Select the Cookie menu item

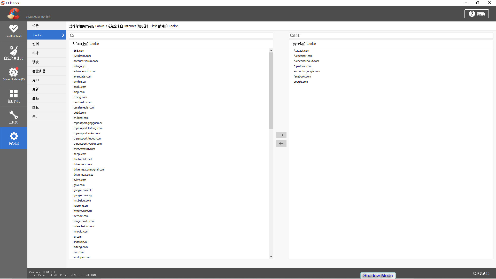pos(47,35)
